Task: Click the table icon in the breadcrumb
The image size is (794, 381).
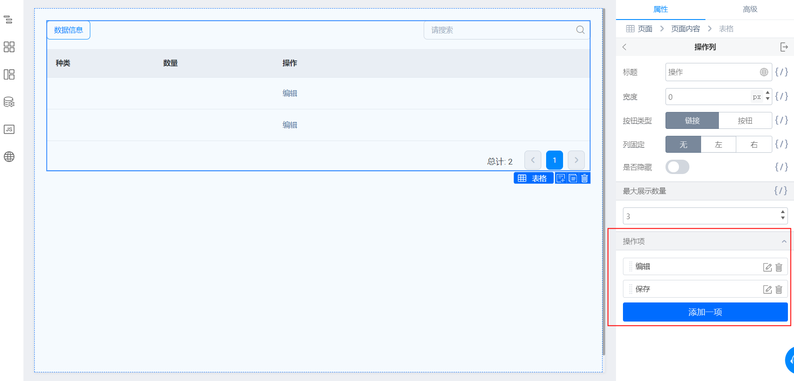Action: (630, 29)
